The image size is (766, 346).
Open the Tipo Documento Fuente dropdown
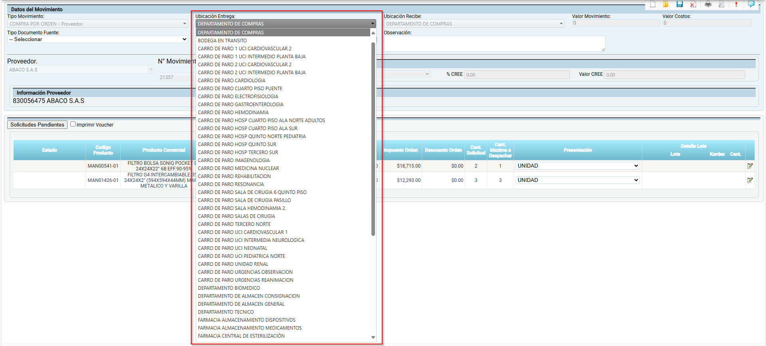pyautogui.click(x=97, y=40)
